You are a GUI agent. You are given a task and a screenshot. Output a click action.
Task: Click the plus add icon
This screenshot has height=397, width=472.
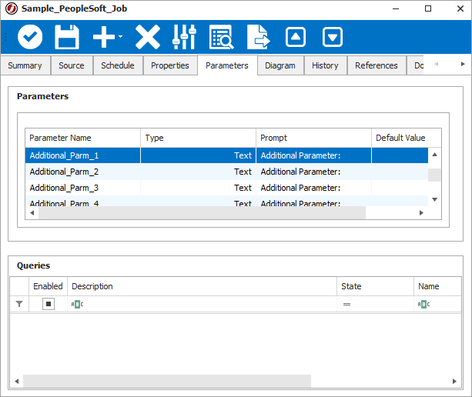click(103, 37)
